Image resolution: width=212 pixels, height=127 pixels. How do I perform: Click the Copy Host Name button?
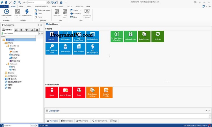[x=42, y=10]
